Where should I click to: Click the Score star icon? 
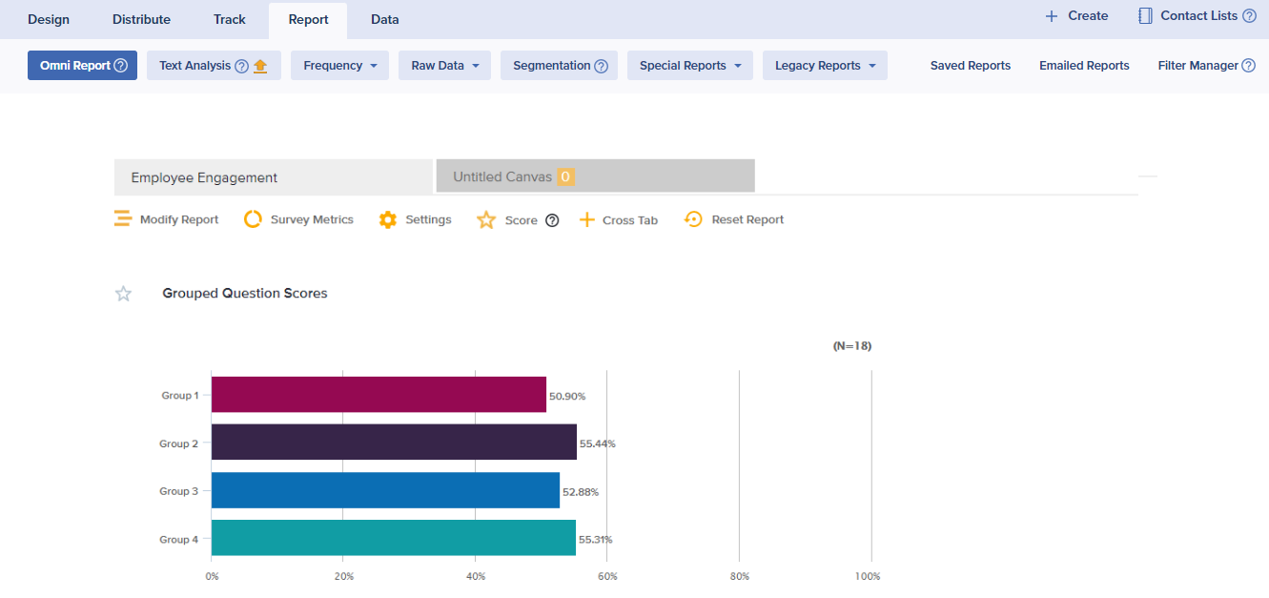click(x=486, y=220)
